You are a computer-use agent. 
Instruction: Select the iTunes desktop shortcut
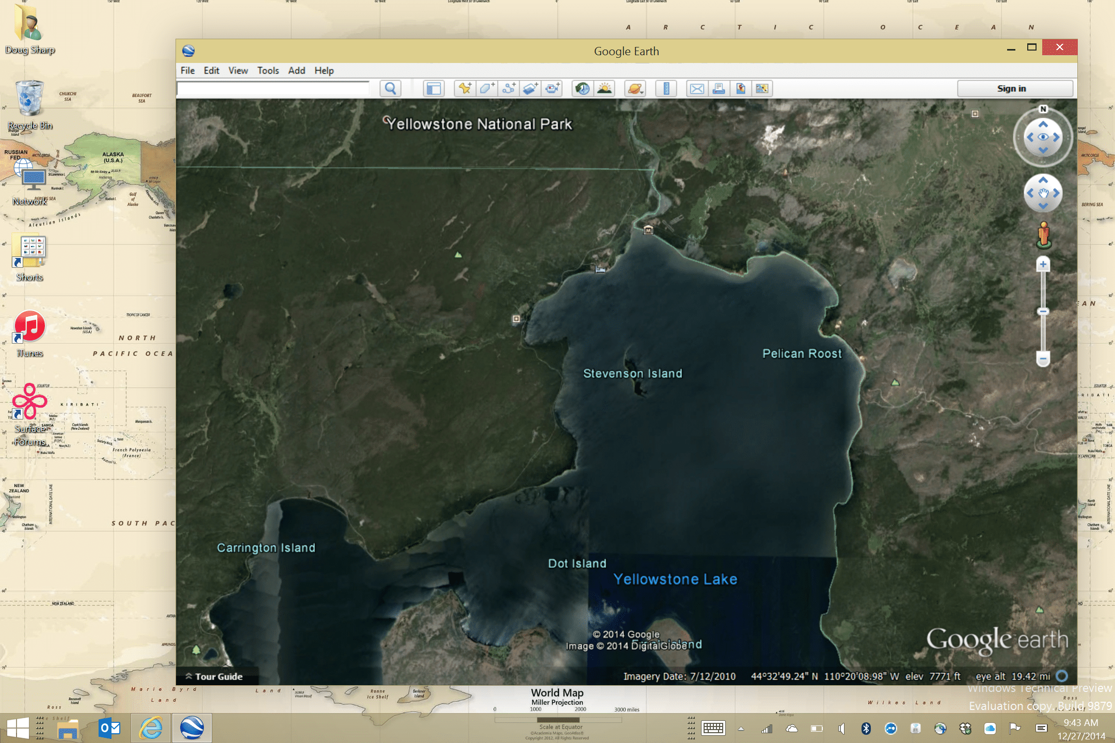(x=29, y=333)
